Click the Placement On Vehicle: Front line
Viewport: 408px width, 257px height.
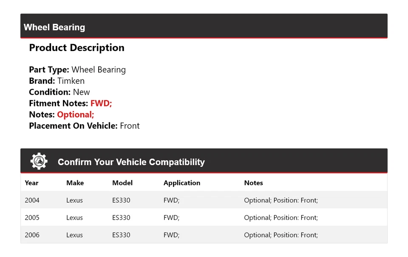[x=84, y=126]
